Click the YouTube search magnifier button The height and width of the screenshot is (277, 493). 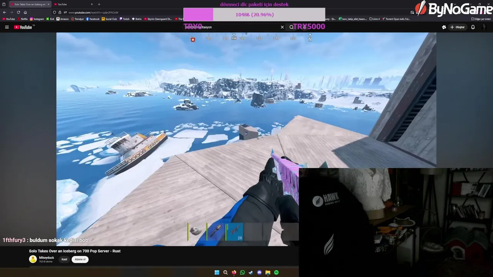[292, 27]
